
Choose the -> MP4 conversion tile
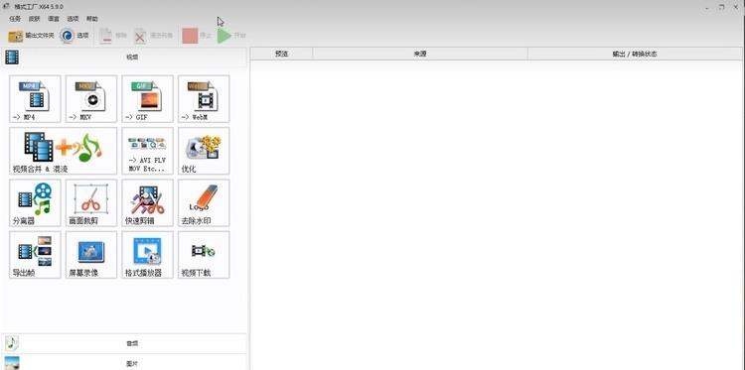[x=35, y=98]
